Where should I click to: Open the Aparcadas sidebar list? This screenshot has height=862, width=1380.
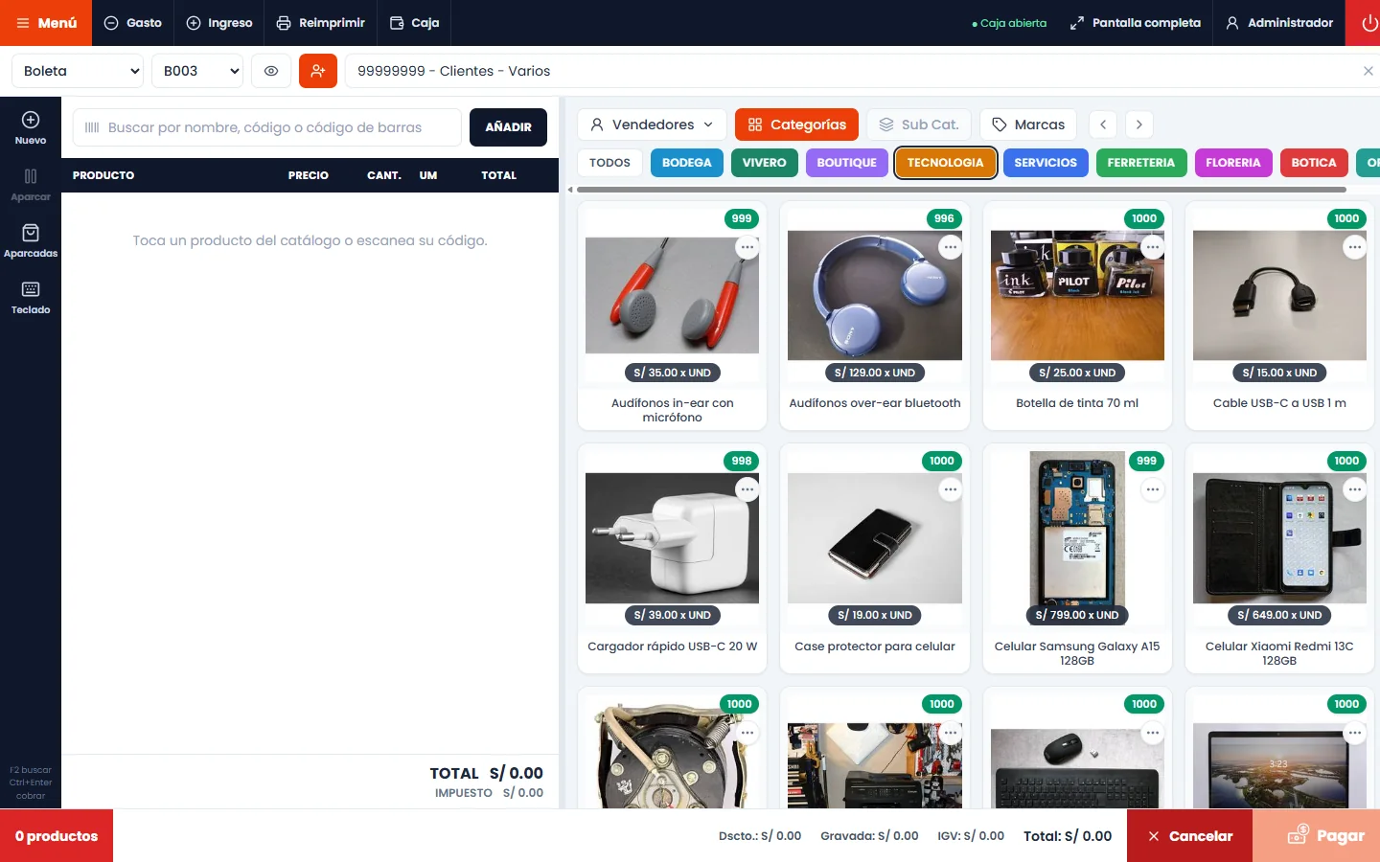tap(31, 240)
